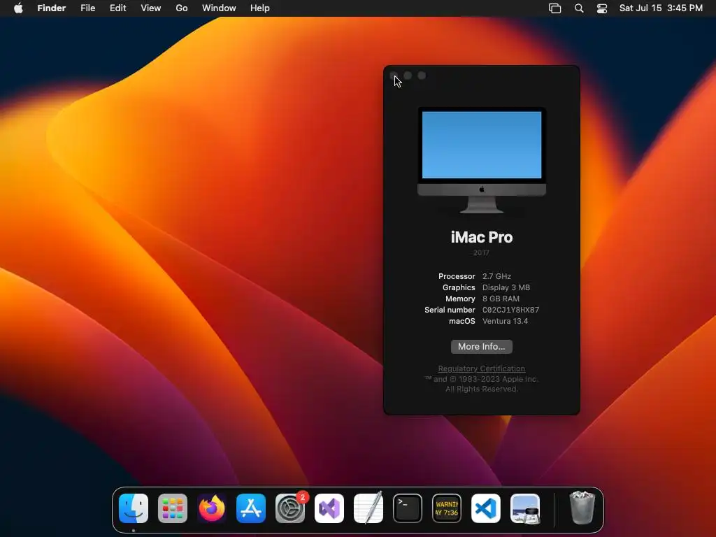716x537 pixels.
Task: Launch Visual Studio purple dock icon
Action: coord(329,508)
